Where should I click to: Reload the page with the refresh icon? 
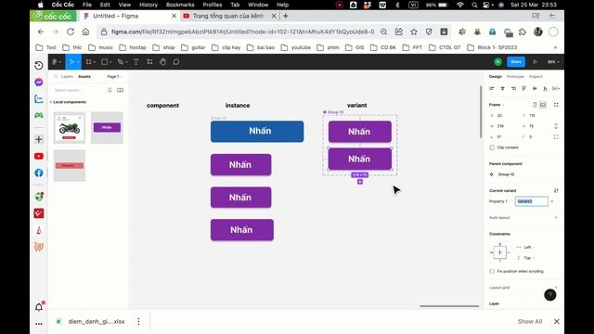point(71,32)
